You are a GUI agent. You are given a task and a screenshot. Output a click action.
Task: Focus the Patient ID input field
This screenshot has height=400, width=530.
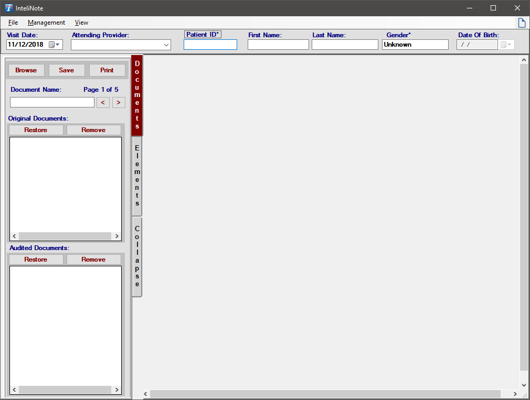click(210, 45)
